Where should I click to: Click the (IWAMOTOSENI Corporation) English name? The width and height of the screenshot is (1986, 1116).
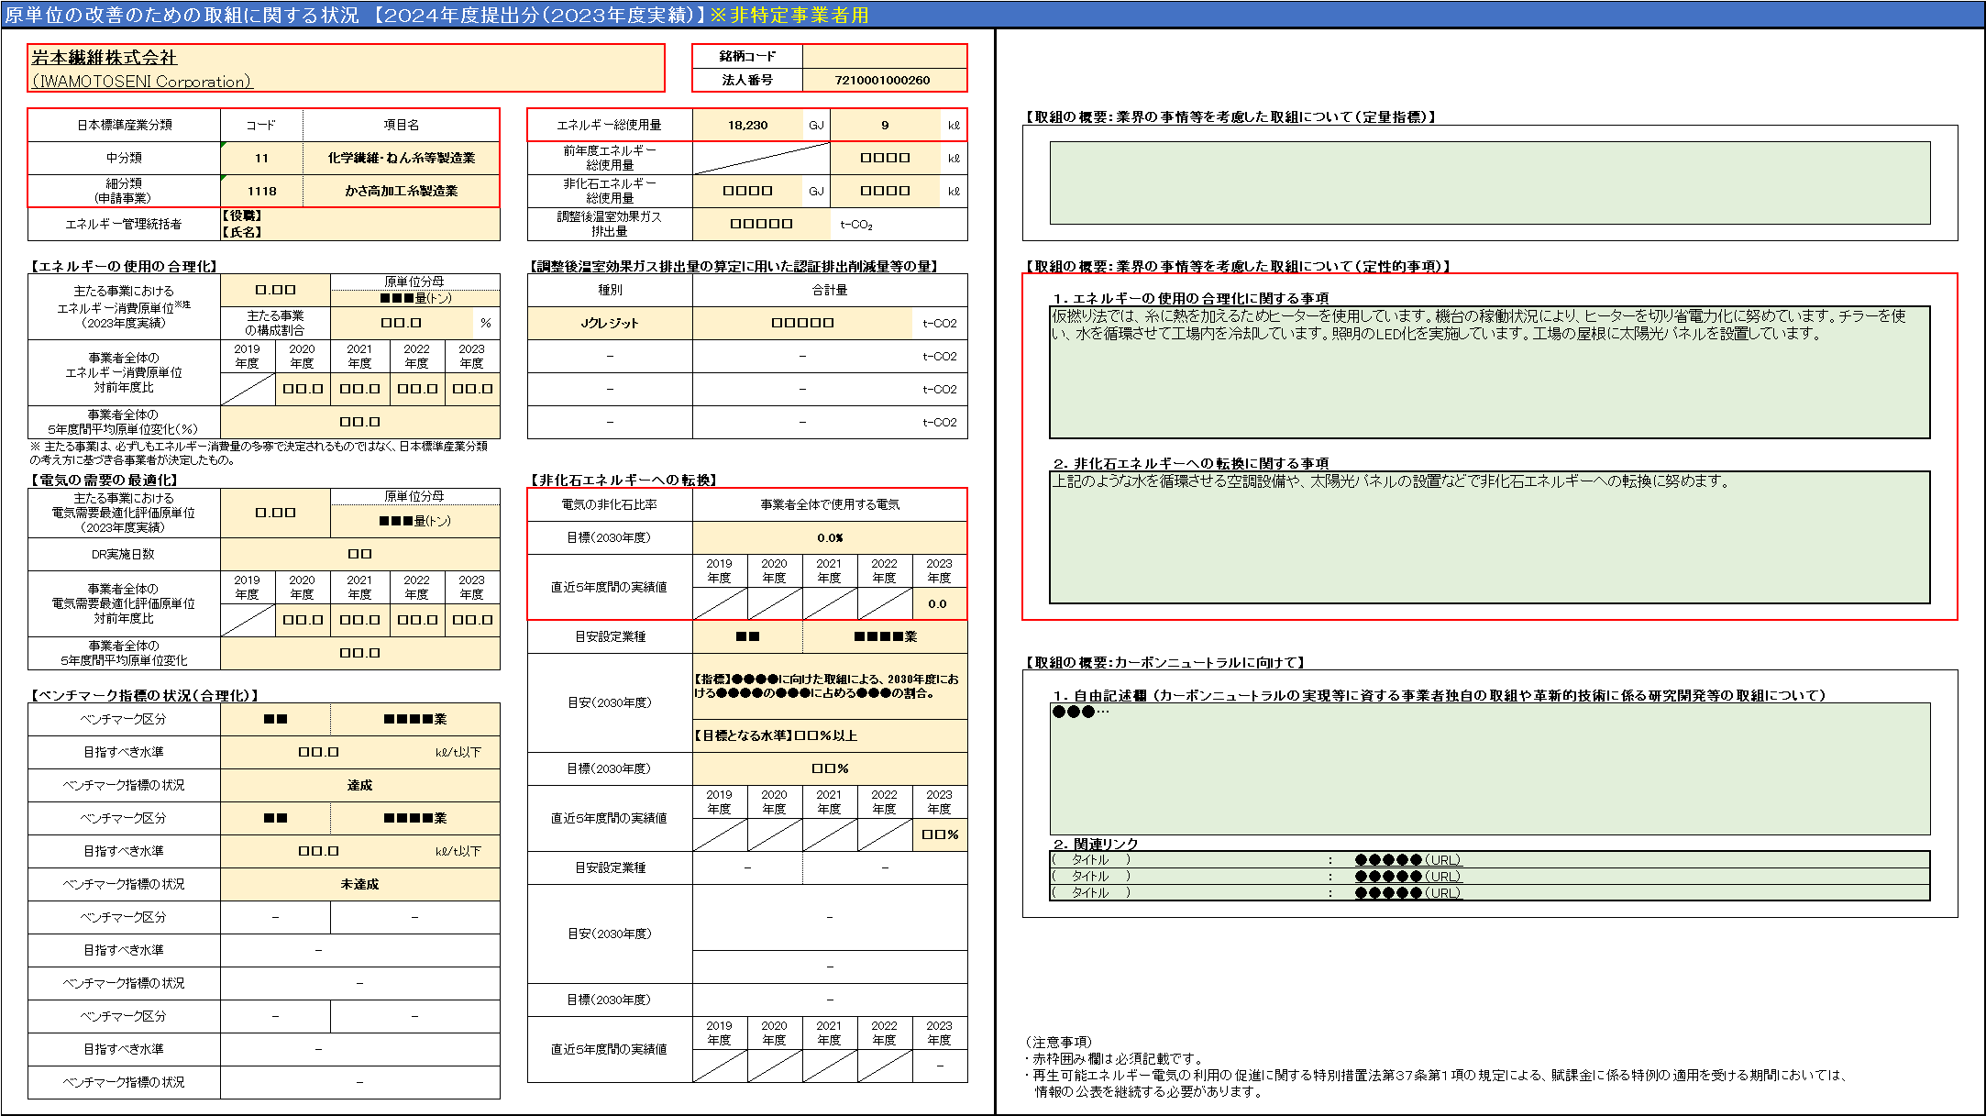[142, 82]
